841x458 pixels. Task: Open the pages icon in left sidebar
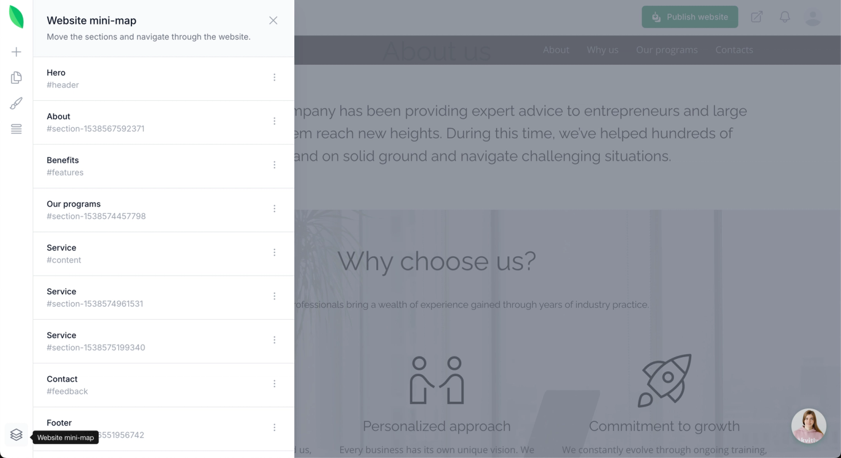[x=16, y=77]
